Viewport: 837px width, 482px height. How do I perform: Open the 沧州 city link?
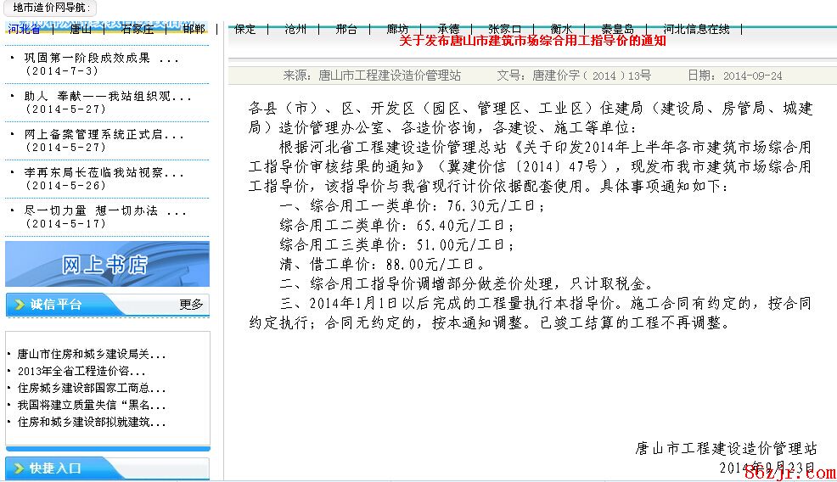(x=295, y=29)
